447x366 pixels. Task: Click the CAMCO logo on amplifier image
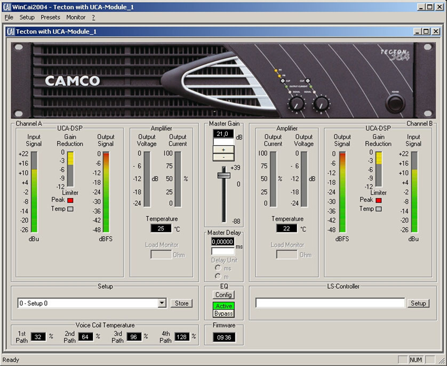coord(73,81)
